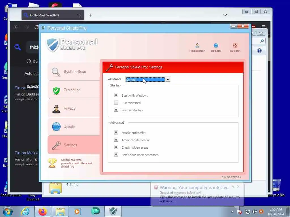Expand the browser tab list chevron

pos(225,15)
